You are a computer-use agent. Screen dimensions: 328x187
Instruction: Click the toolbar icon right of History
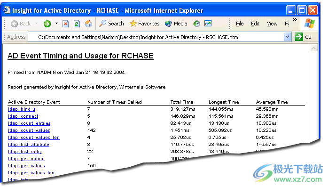click(x=208, y=23)
